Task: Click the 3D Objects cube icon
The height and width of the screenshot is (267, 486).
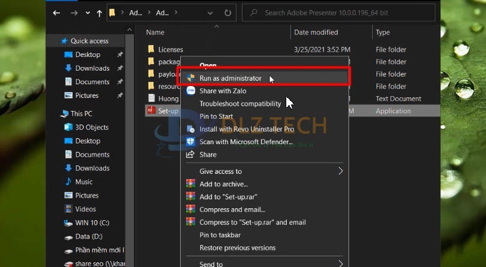Action: (x=68, y=127)
